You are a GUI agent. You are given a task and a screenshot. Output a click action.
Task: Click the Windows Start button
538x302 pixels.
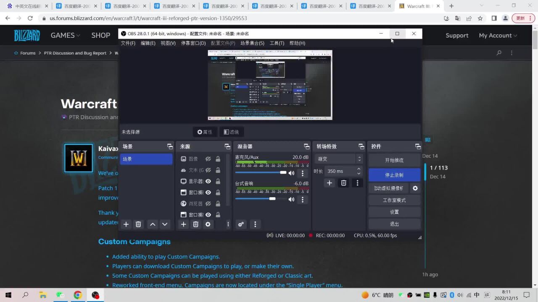[8, 295]
